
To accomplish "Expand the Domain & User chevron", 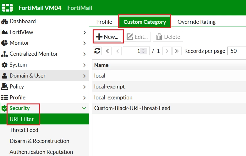I will (85, 76).
